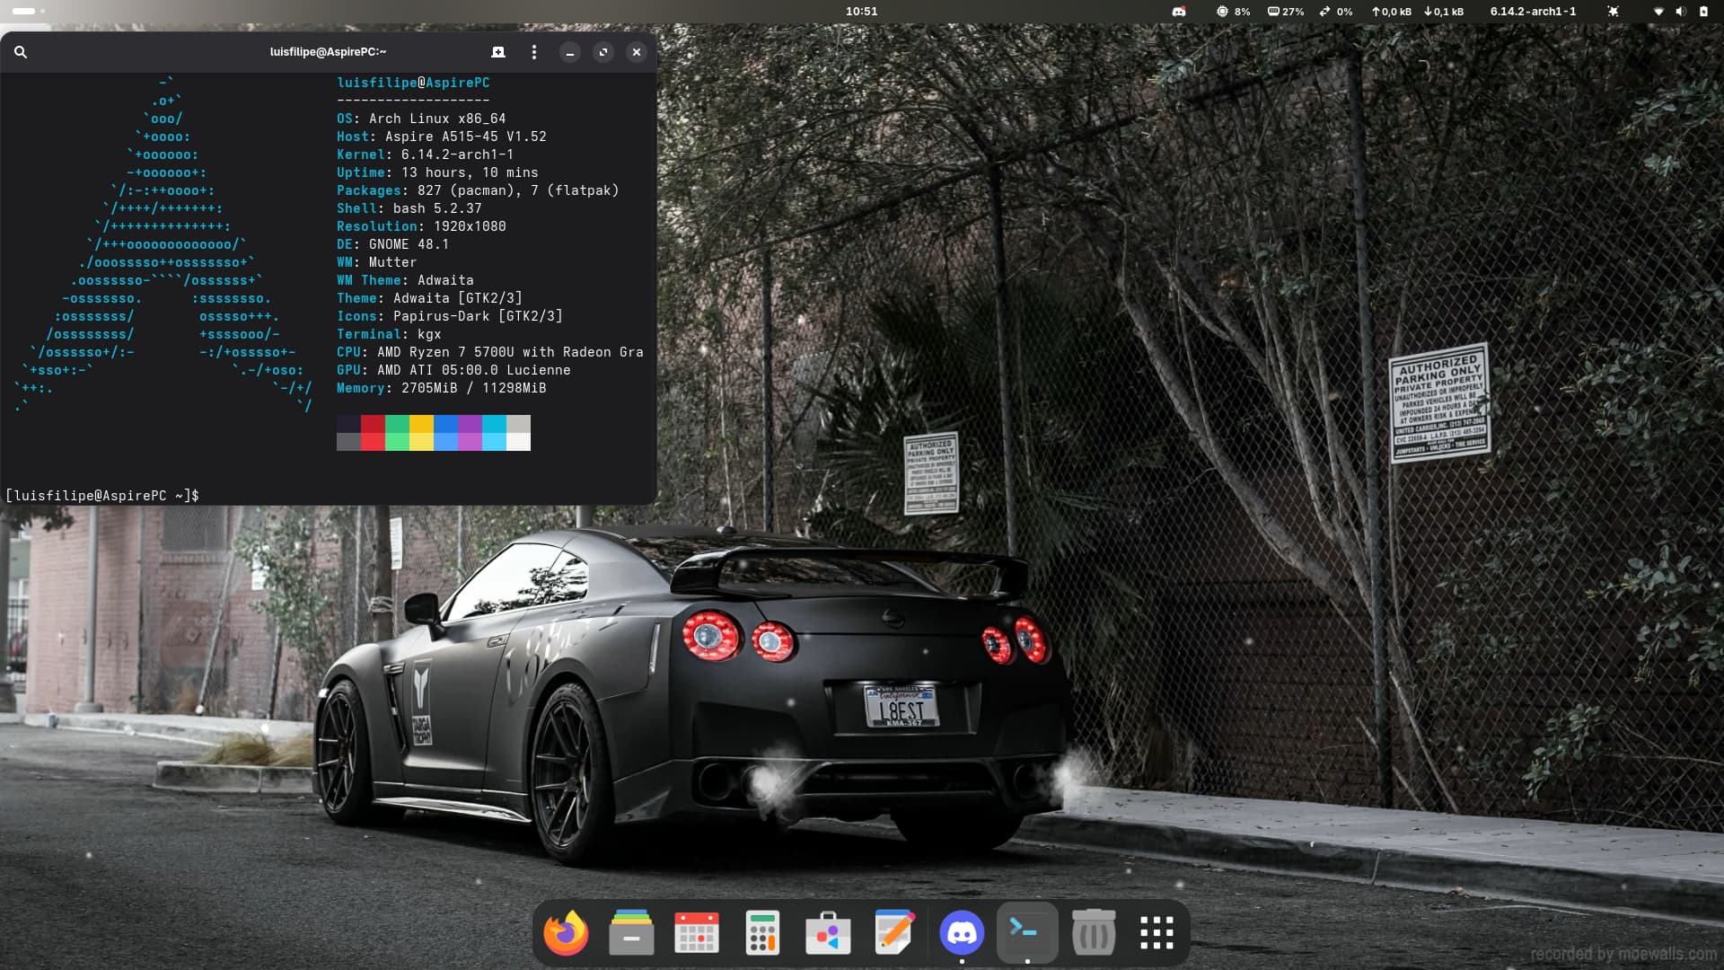This screenshot has width=1724, height=970.
Task: Close the terminal window
Action: click(x=637, y=52)
